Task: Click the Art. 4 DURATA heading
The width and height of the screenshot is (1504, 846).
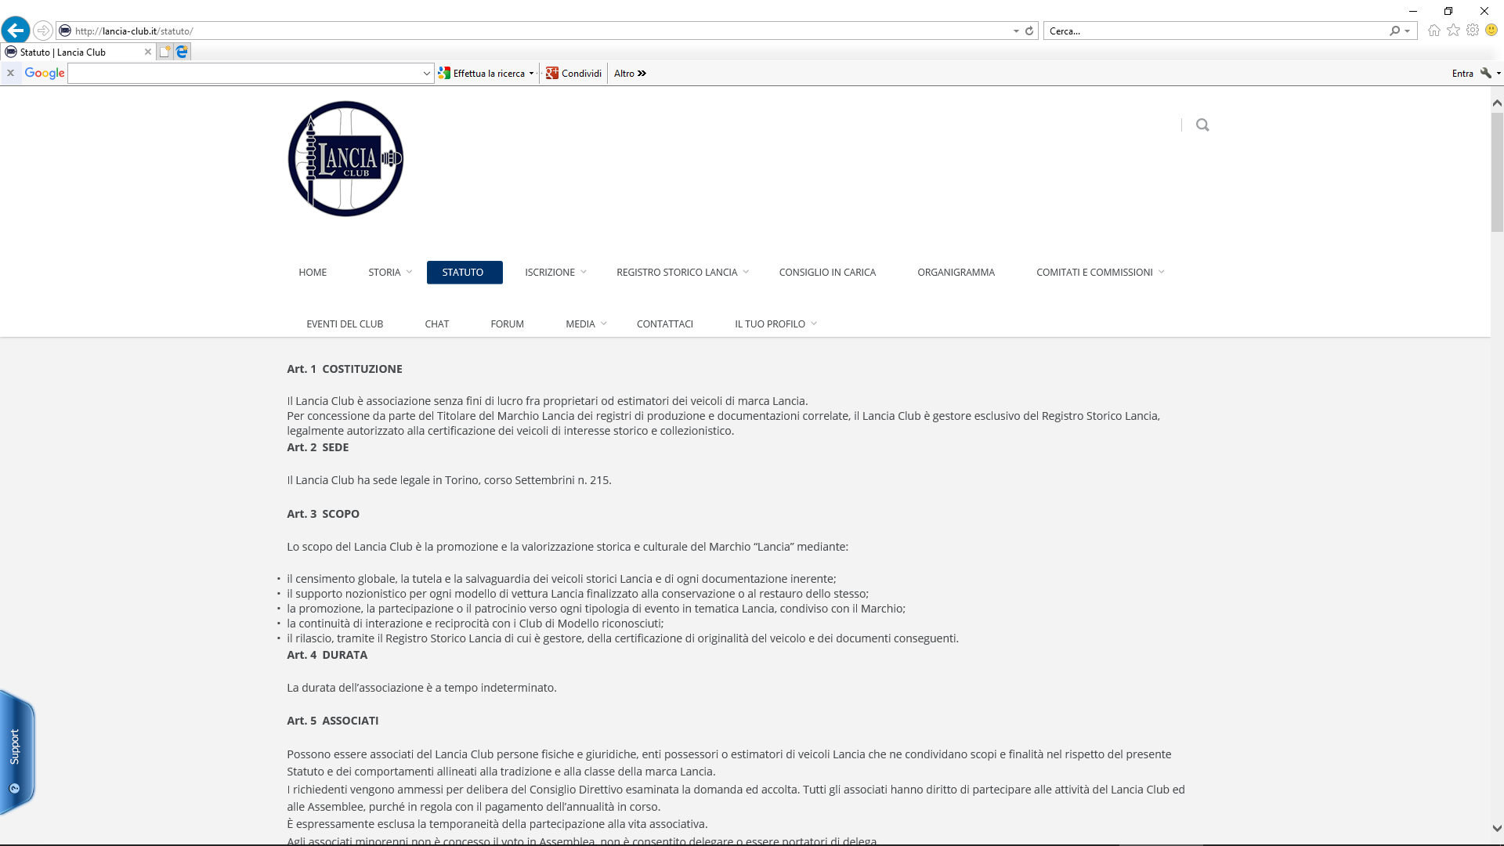Action: pyautogui.click(x=327, y=655)
